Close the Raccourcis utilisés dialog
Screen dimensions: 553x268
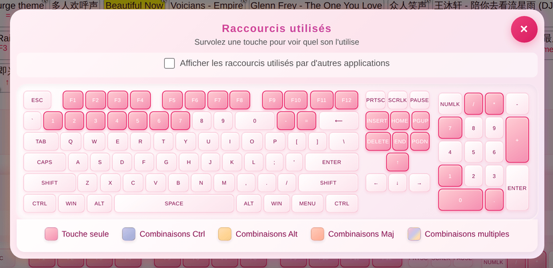[x=524, y=29]
